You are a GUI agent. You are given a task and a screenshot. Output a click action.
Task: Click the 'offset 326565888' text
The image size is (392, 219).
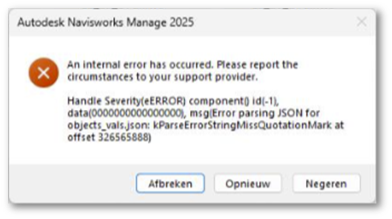(110, 137)
